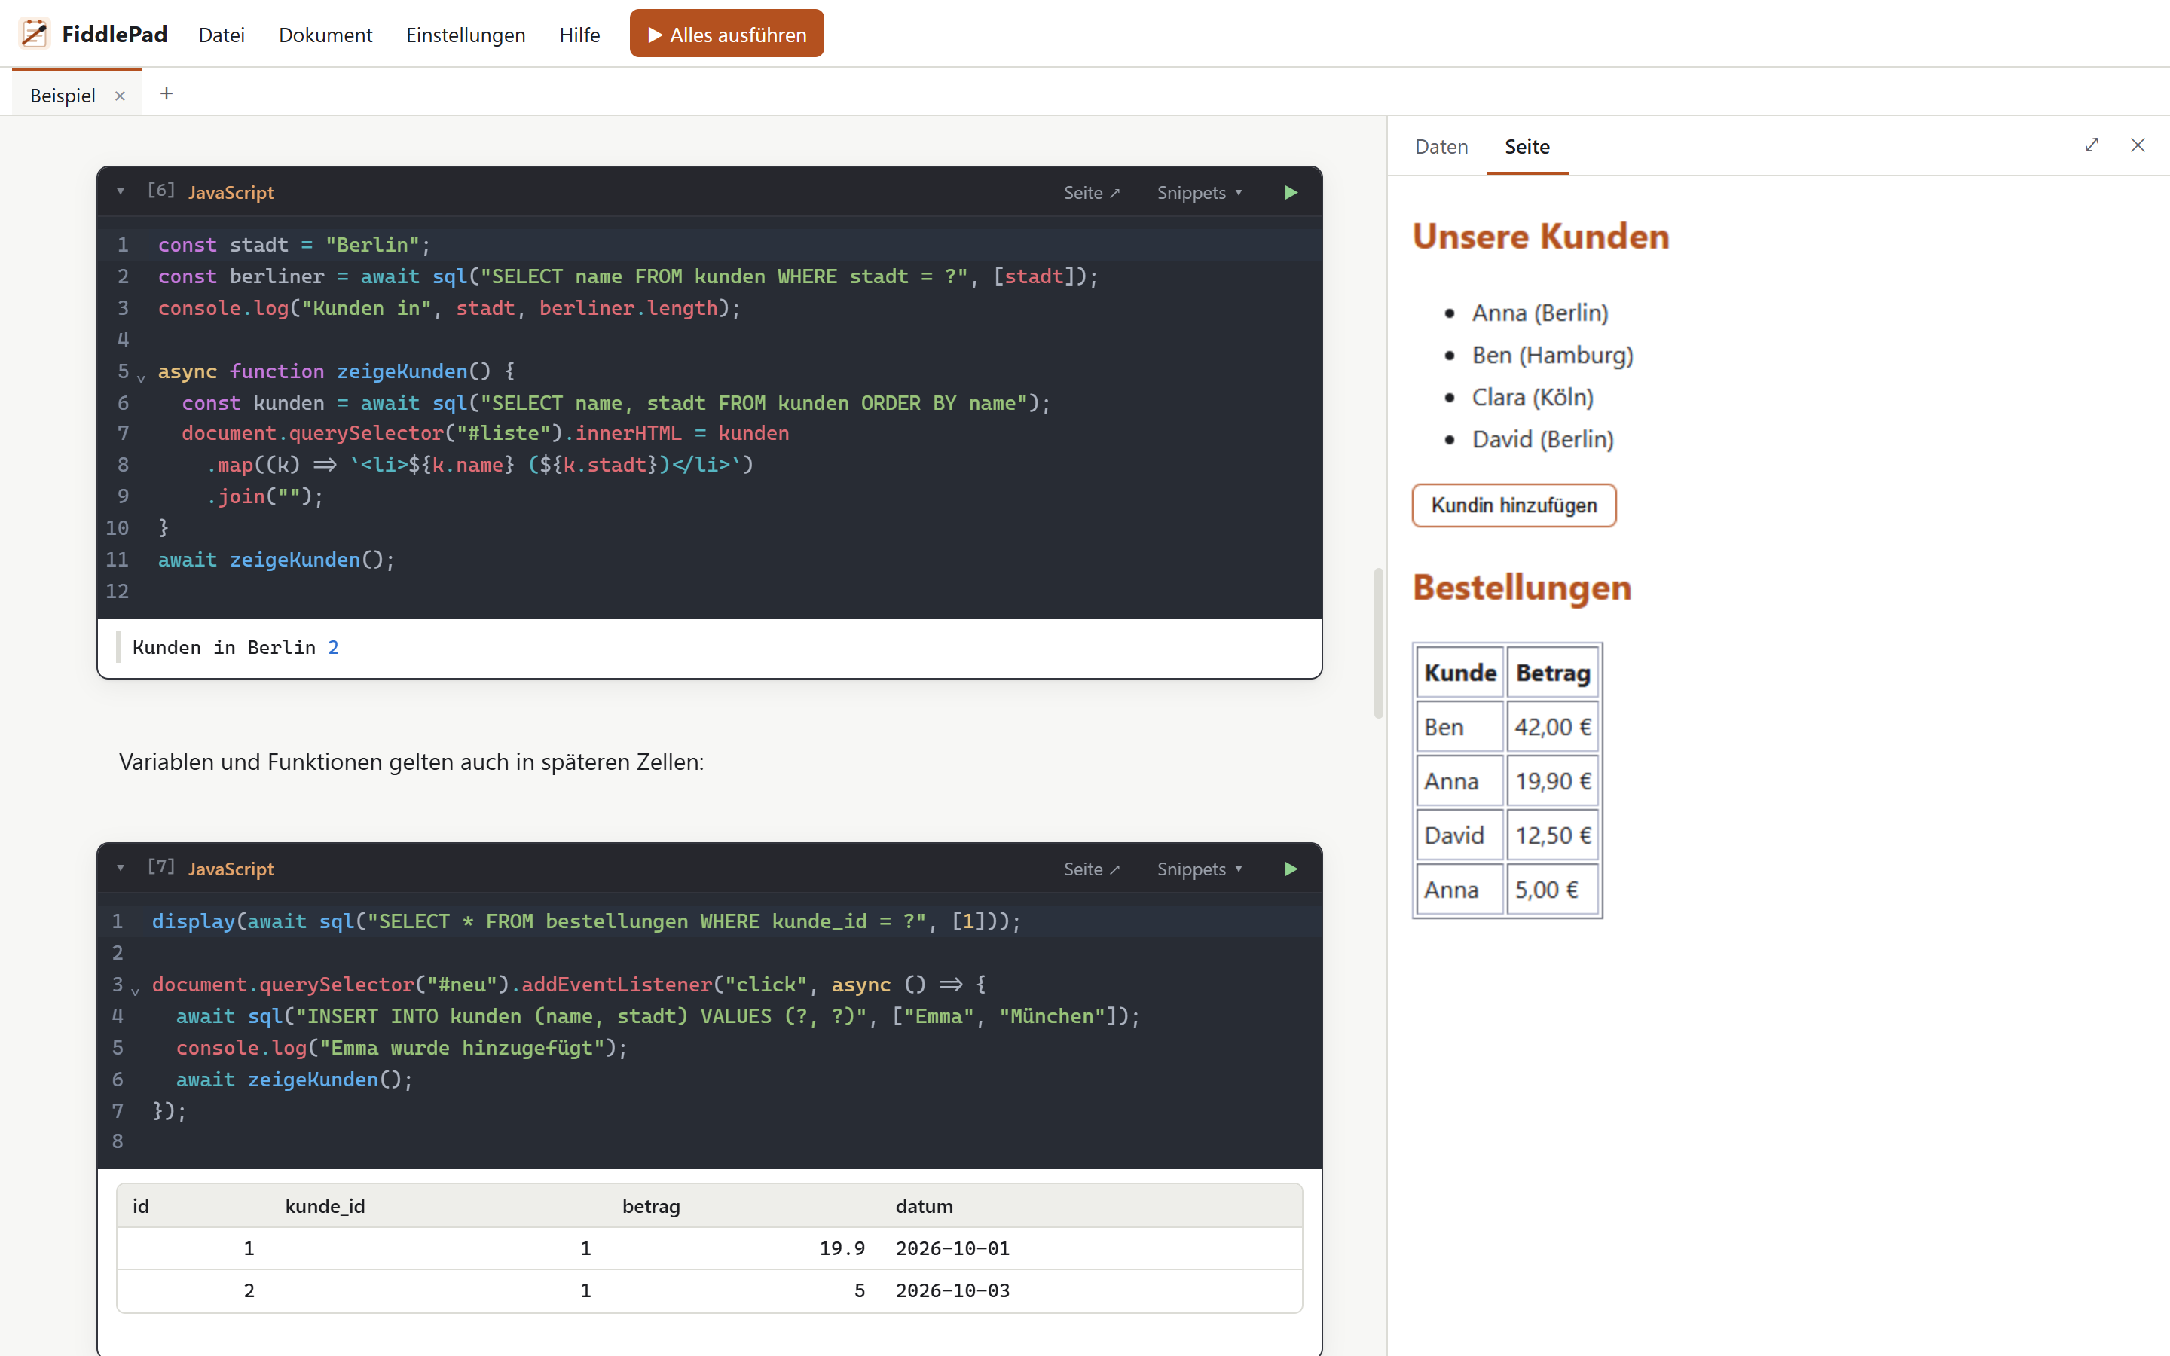Open the Hilfe menu

(579, 35)
